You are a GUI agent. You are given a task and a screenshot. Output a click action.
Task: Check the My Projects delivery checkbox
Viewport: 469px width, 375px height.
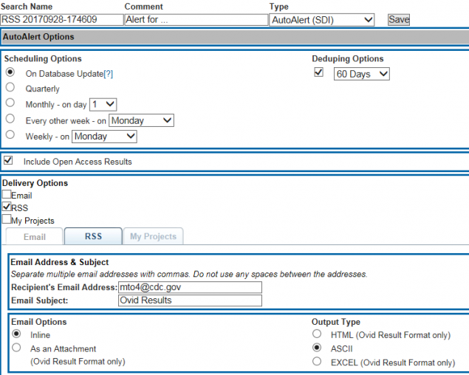7,219
